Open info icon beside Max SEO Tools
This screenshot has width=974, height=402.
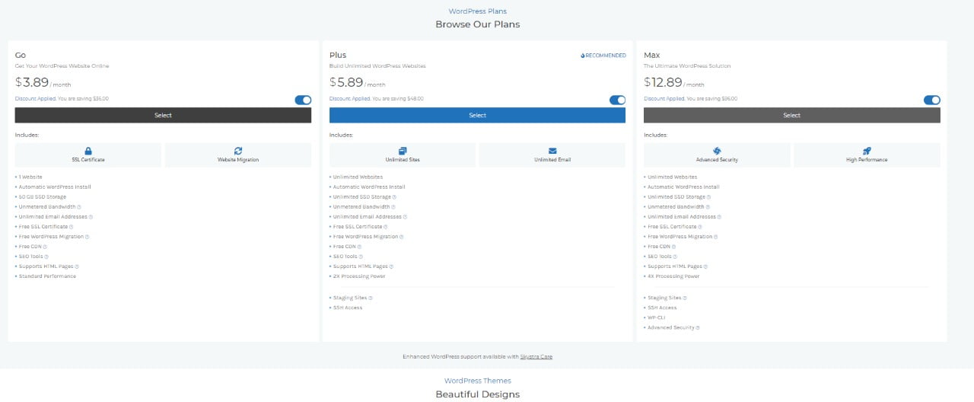(x=674, y=256)
